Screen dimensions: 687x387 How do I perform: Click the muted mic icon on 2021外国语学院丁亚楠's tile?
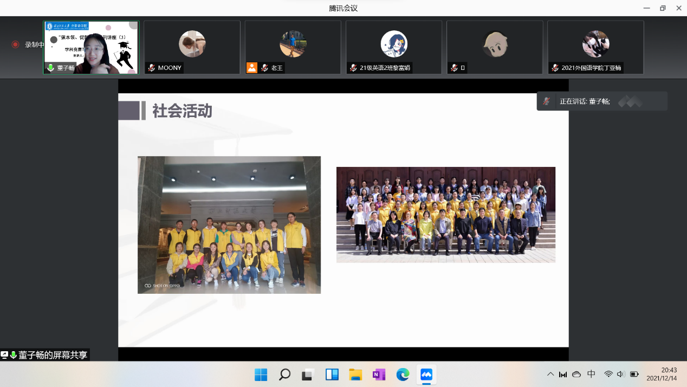coord(555,68)
